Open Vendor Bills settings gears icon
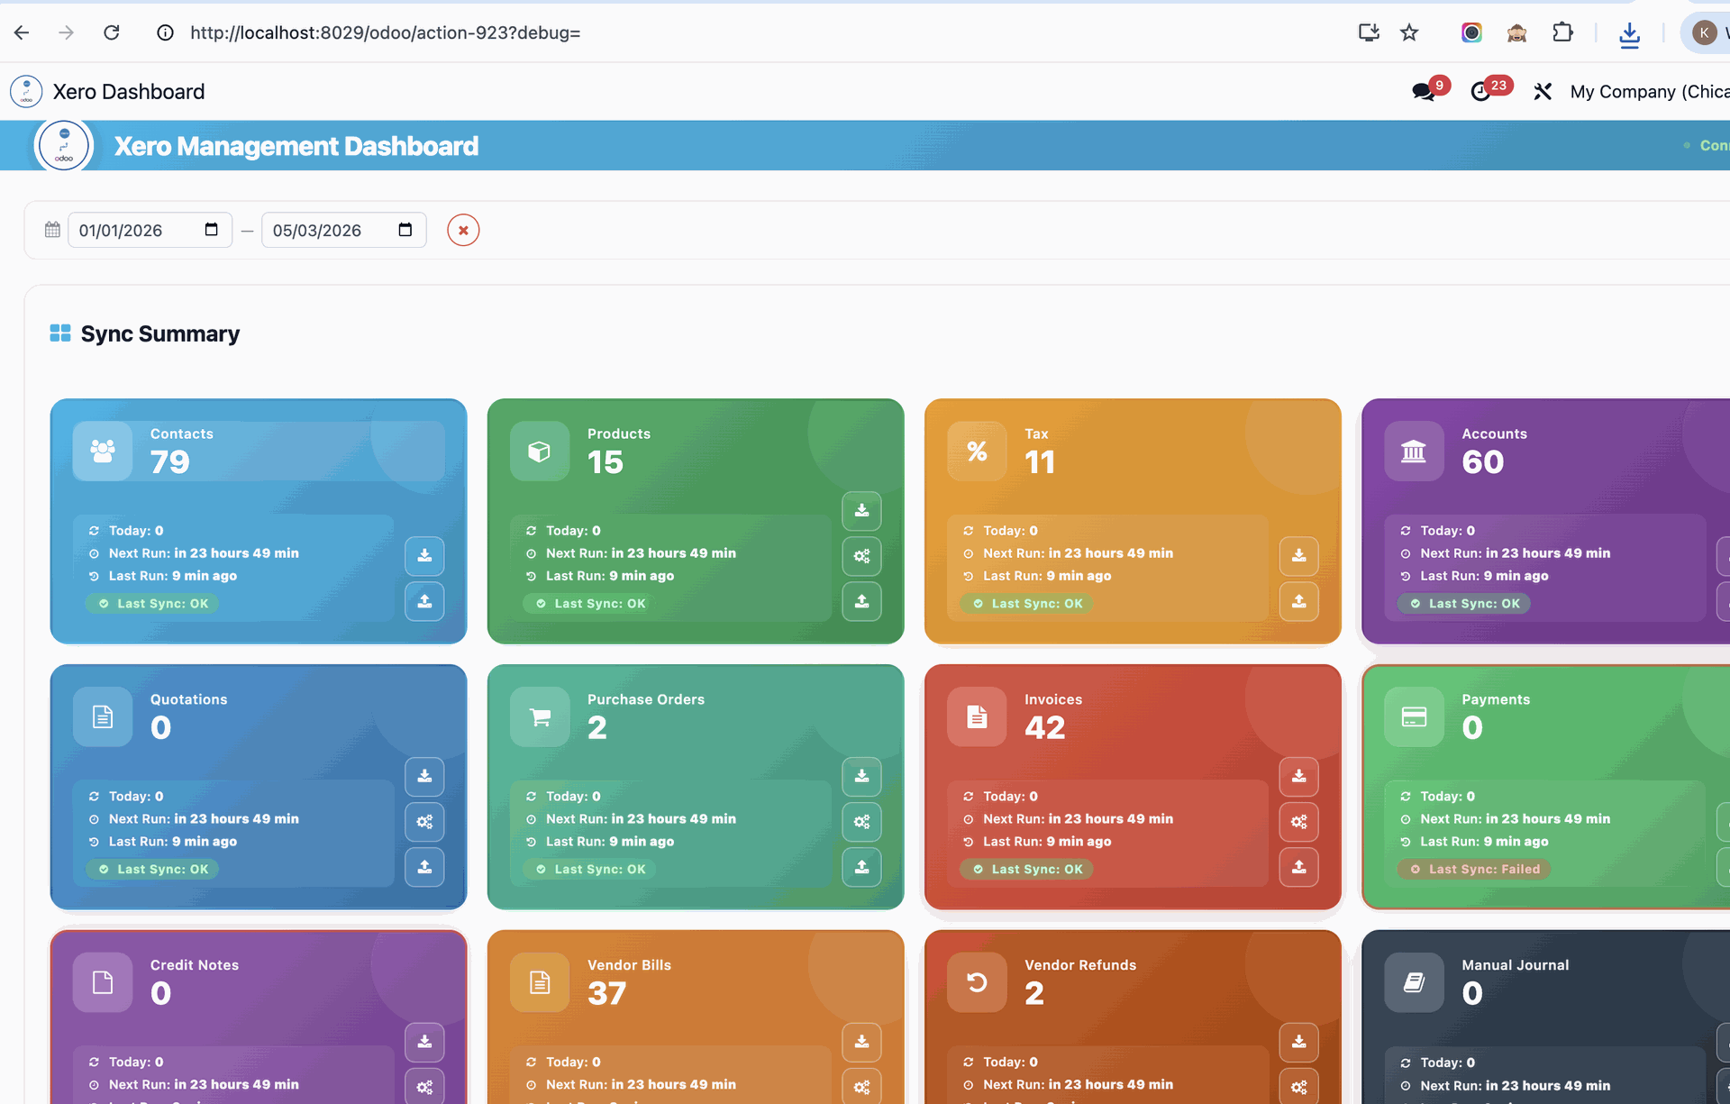Viewport: 1730px width, 1104px height. coord(861,1087)
